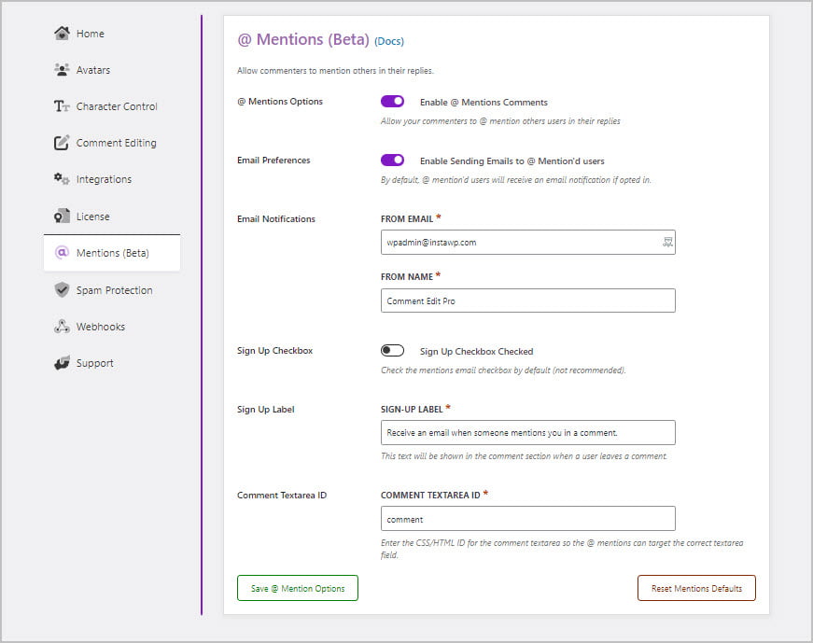Screen dimensions: 813x643
Task: Focus the Comment Textarea ID input field
Action: click(x=527, y=519)
